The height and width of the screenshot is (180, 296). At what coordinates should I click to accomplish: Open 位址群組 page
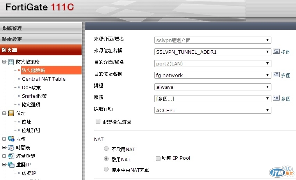click(31, 130)
